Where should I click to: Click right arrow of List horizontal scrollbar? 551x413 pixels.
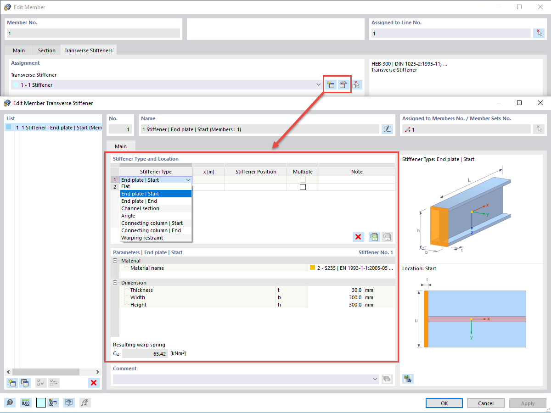point(97,372)
